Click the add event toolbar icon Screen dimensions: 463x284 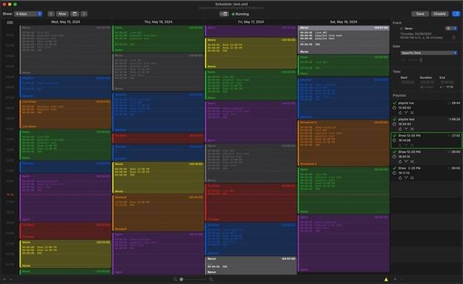[224, 14]
